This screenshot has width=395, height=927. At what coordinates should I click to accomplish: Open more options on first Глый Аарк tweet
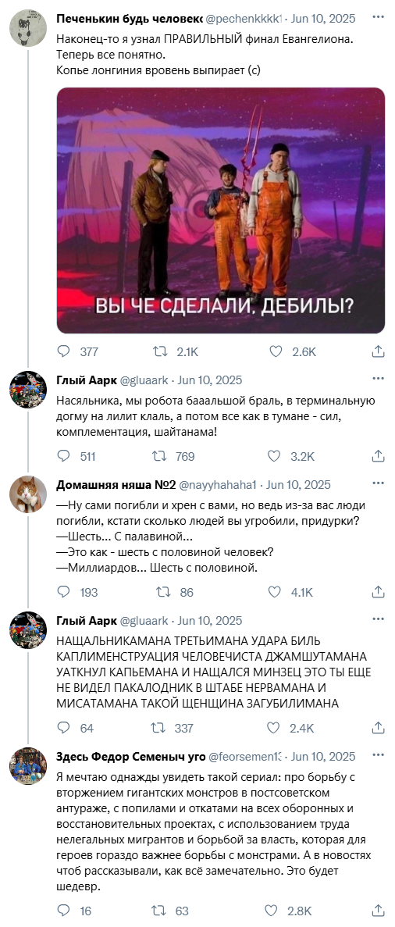pyautogui.click(x=378, y=379)
